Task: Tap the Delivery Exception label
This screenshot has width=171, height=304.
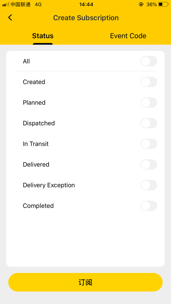Action: tap(49, 185)
